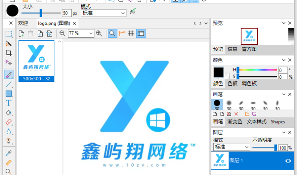Click new brush icon in brush panel
The image size is (297, 175).
point(215,114)
